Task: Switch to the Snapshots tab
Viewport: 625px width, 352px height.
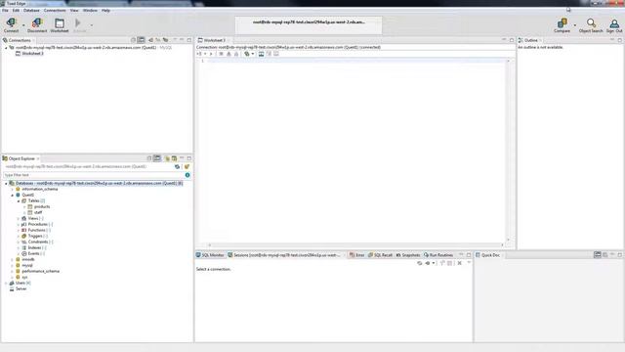Action: point(408,255)
